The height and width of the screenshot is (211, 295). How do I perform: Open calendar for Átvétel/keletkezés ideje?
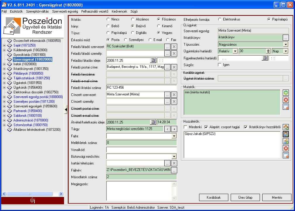click(153, 122)
